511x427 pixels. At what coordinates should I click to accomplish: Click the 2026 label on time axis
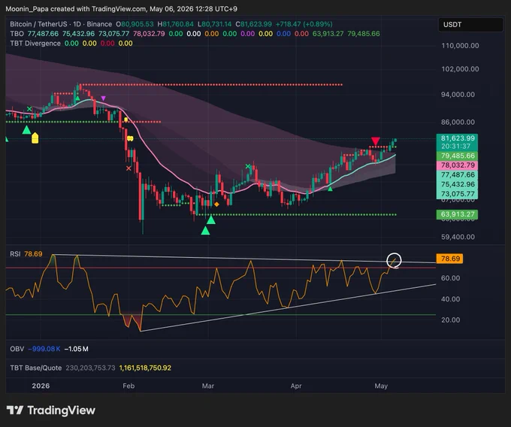tap(41, 386)
